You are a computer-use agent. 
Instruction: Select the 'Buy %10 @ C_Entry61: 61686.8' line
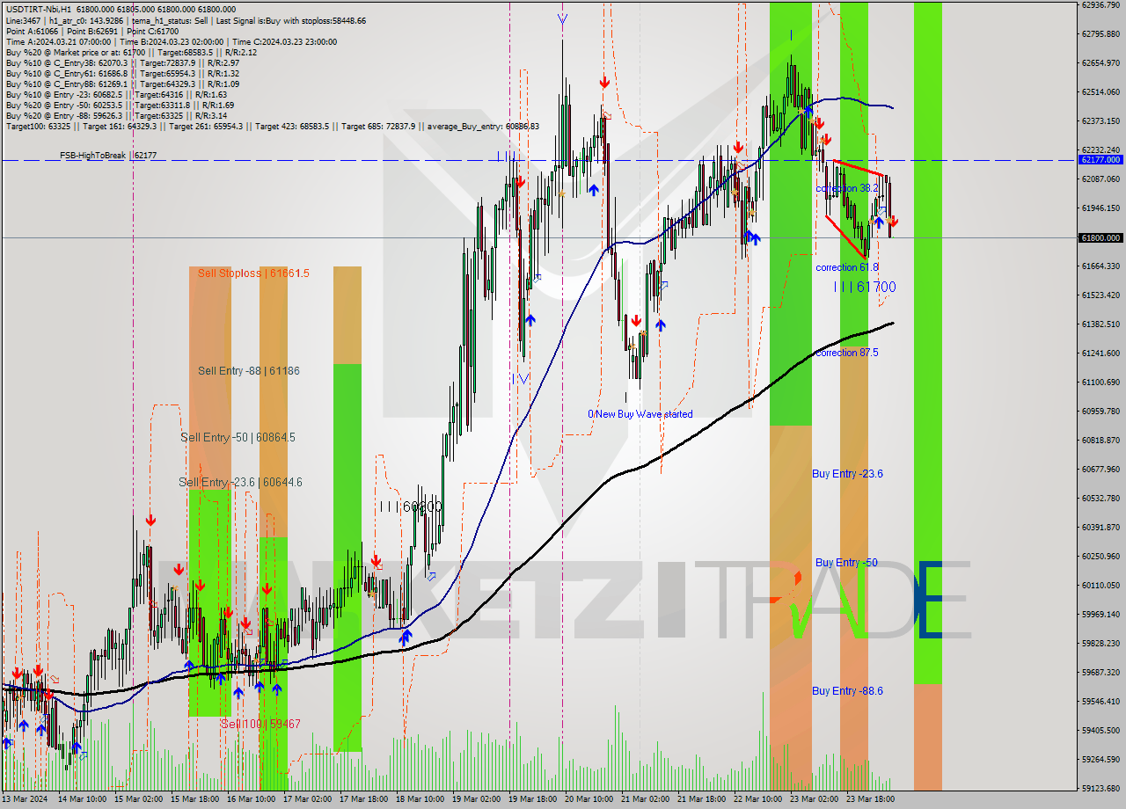pos(122,73)
